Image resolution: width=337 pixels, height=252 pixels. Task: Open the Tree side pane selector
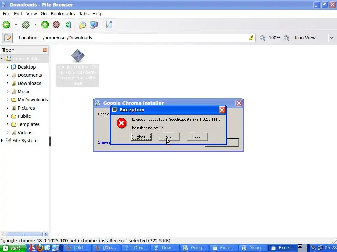8,50
